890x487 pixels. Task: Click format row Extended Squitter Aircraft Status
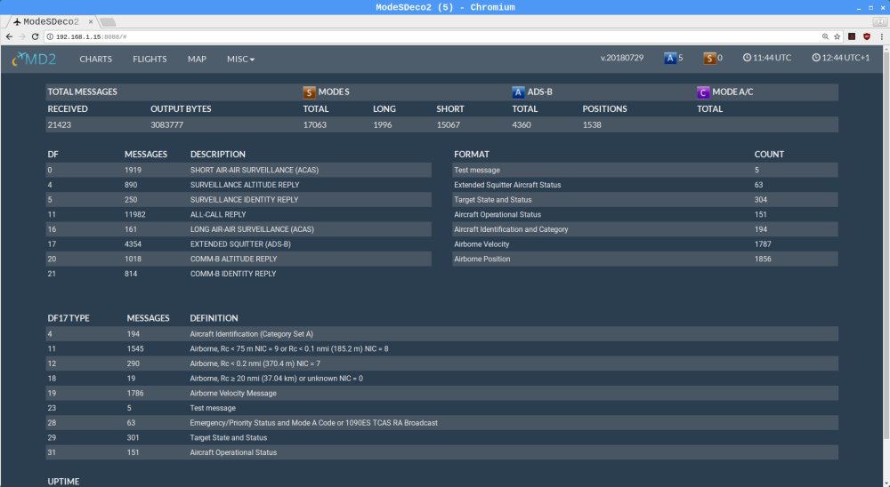pyautogui.click(x=645, y=185)
